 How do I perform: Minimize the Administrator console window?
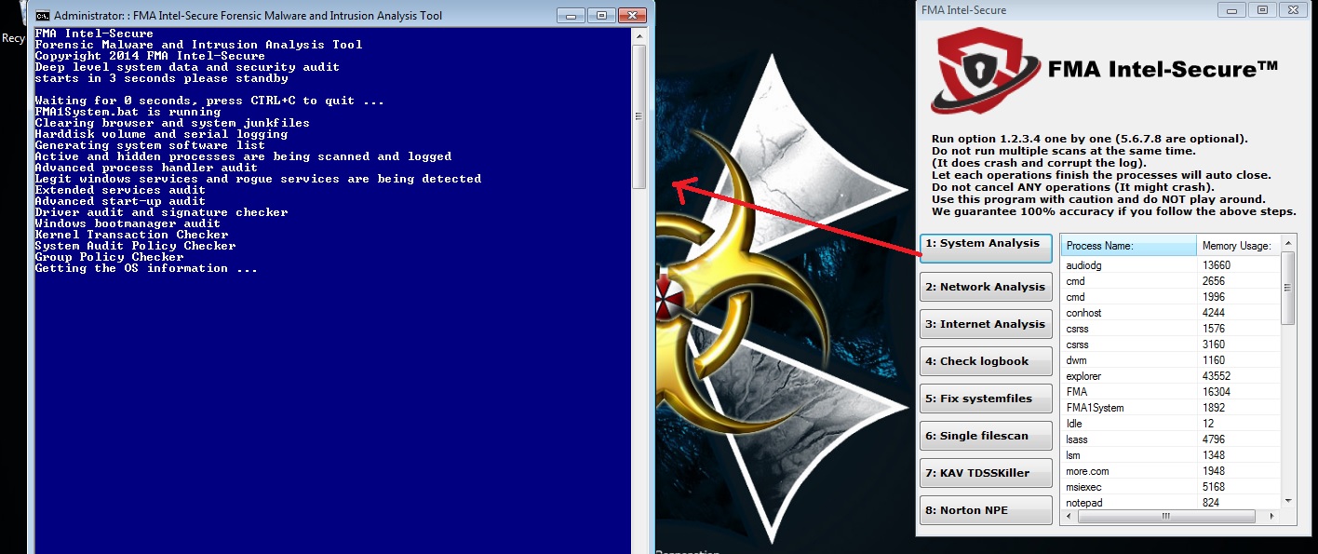pos(571,15)
